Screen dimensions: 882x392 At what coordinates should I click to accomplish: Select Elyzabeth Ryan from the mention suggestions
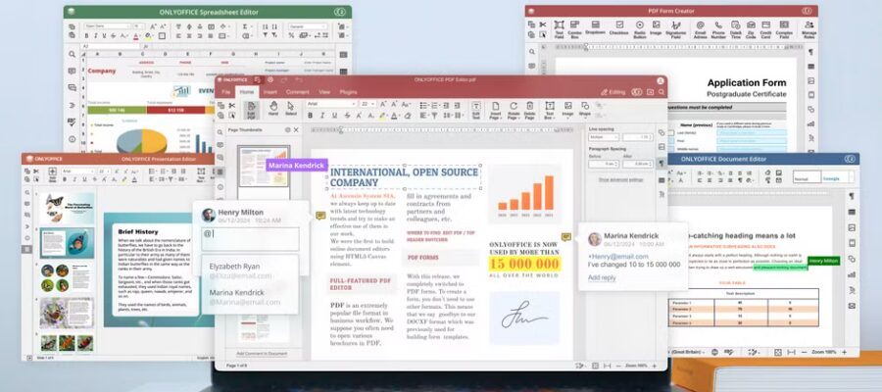click(236, 267)
